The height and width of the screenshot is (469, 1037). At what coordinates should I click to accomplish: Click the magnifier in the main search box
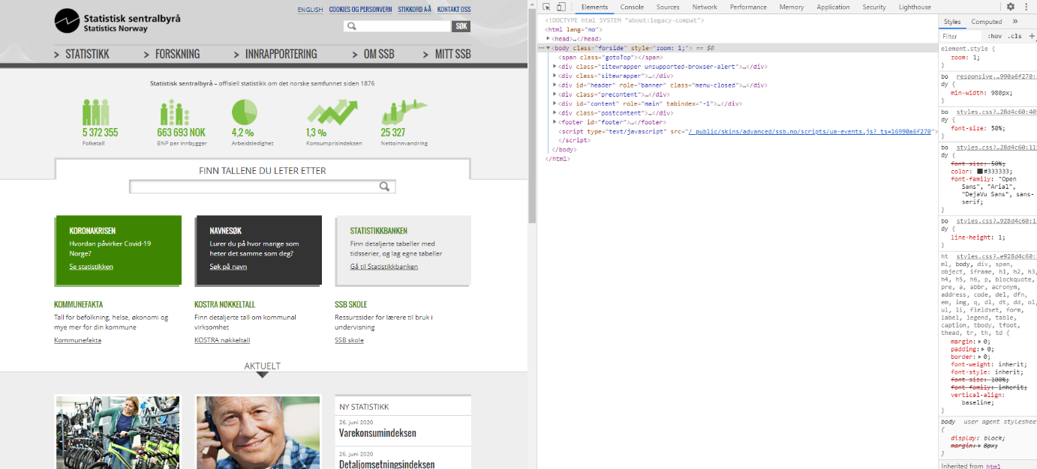(385, 187)
